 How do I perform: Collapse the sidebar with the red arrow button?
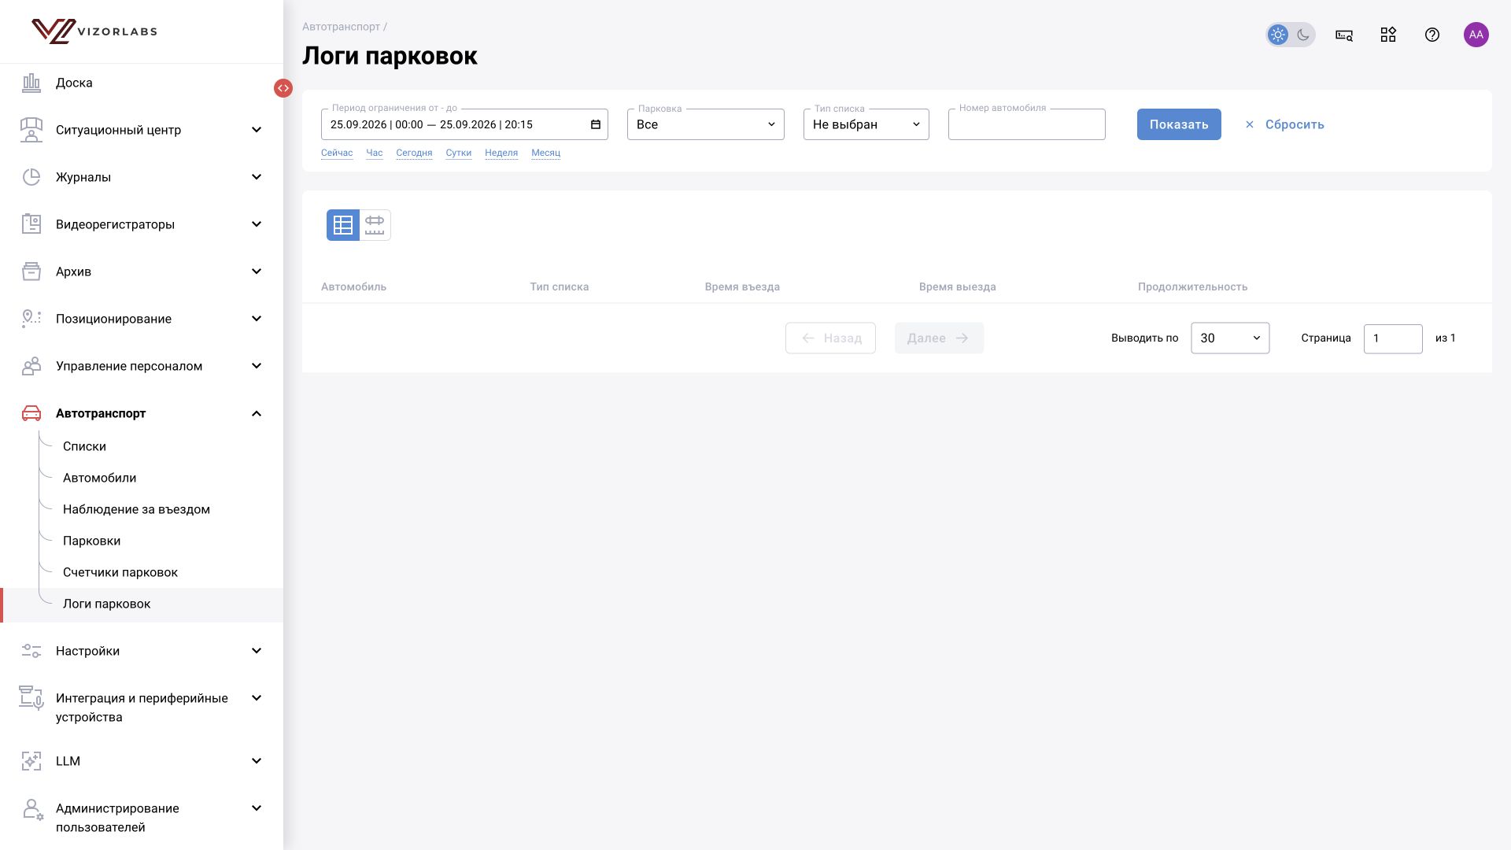(283, 88)
